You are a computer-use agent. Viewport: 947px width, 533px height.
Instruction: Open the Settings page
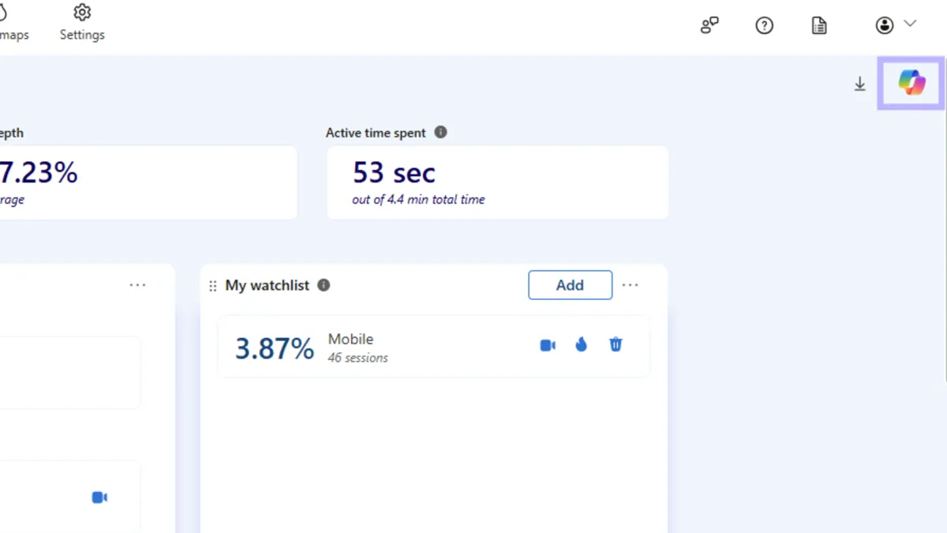81,24
